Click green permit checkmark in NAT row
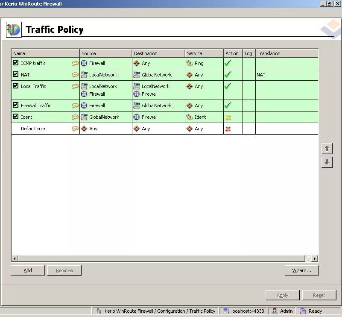The width and height of the screenshot is (342, 317). coord(228,75)
